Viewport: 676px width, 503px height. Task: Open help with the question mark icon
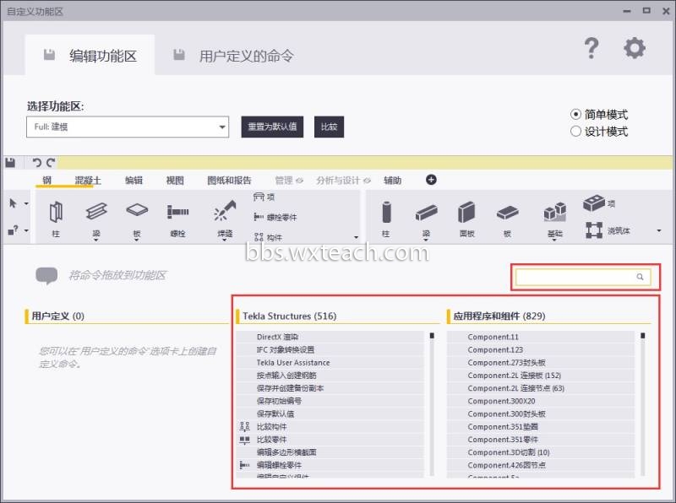point(591,48)
